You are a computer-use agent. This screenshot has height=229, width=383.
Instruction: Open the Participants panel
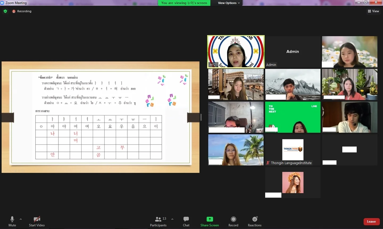tap(158, 221)
